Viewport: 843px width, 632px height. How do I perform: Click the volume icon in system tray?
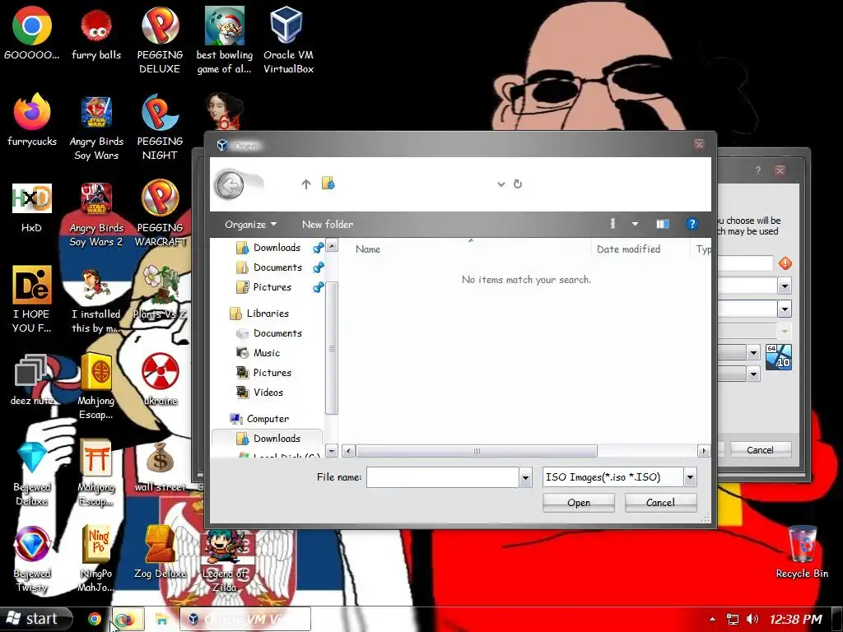tap(752, 619)
